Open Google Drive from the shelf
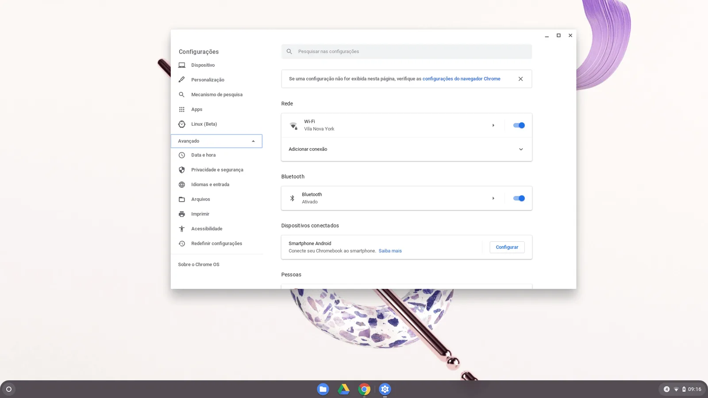The width and height of the screenshot is (708, 398). pyautogui.click(x=344, y=389)
